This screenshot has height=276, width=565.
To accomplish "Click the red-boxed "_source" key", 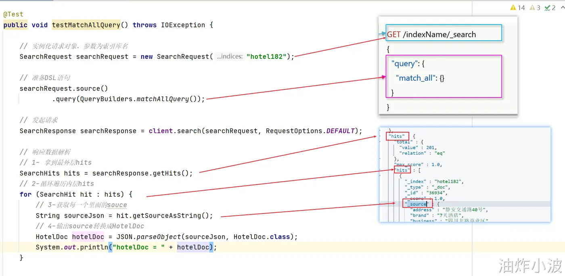I will [x=417, y=204].
